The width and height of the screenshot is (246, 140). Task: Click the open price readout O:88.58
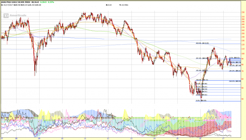[17, 5]
